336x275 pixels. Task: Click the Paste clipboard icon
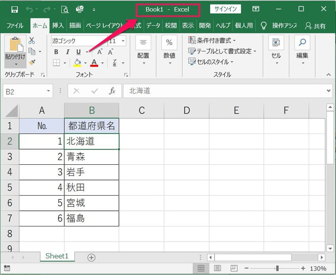pyautogui.click(x=15, y=47)
